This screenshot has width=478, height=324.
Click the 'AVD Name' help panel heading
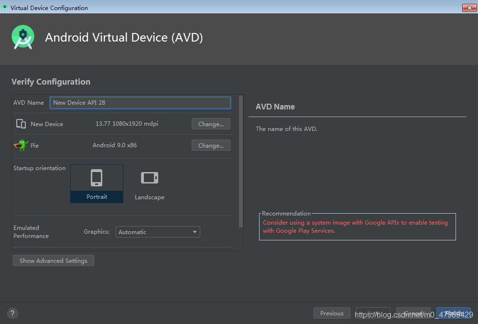[x=275, y=107]
